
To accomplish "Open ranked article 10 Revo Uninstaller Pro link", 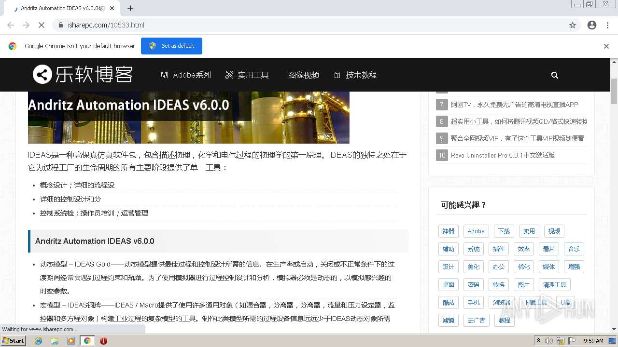I will coord(503,155).
